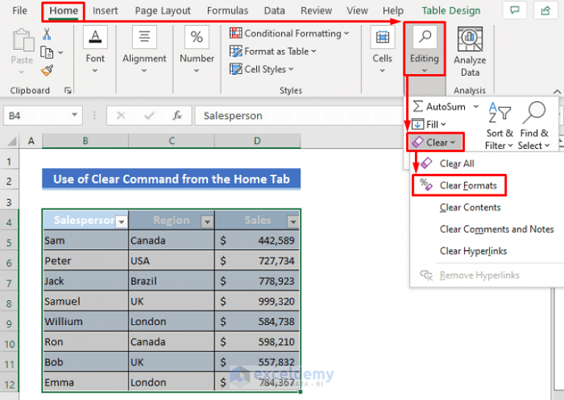Open the Name Box dropdown arrow
The width and height of the screenshot is (564, 400).
74,115
